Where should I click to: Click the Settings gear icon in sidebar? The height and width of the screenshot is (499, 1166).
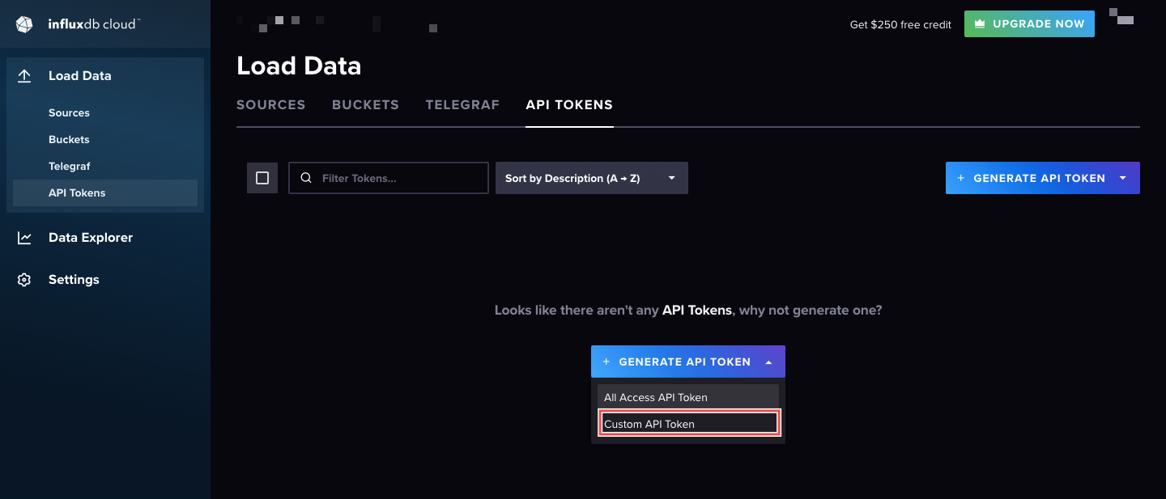tap(23, 279)
